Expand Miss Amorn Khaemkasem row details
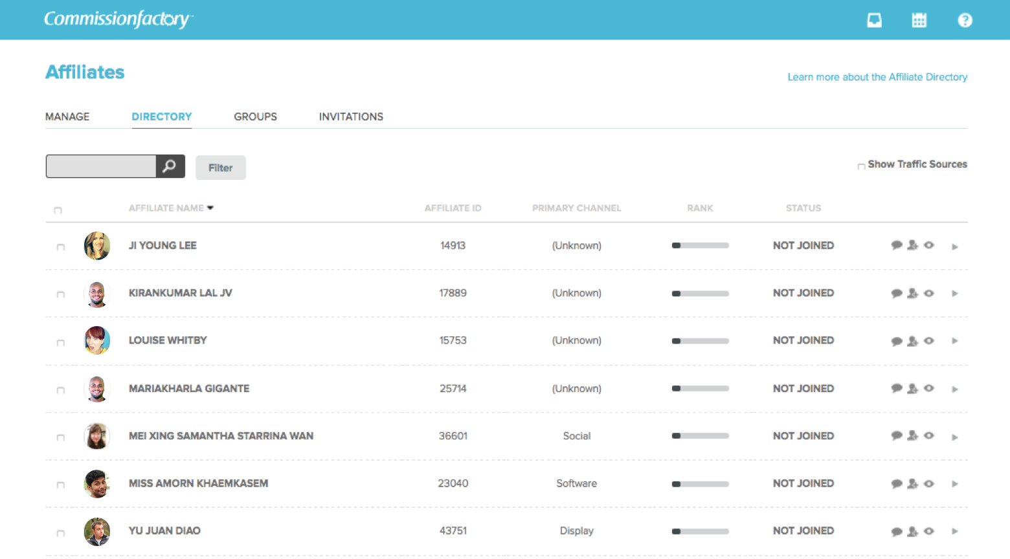Screen dimensions: 1010x559 (x=955, y=484)
